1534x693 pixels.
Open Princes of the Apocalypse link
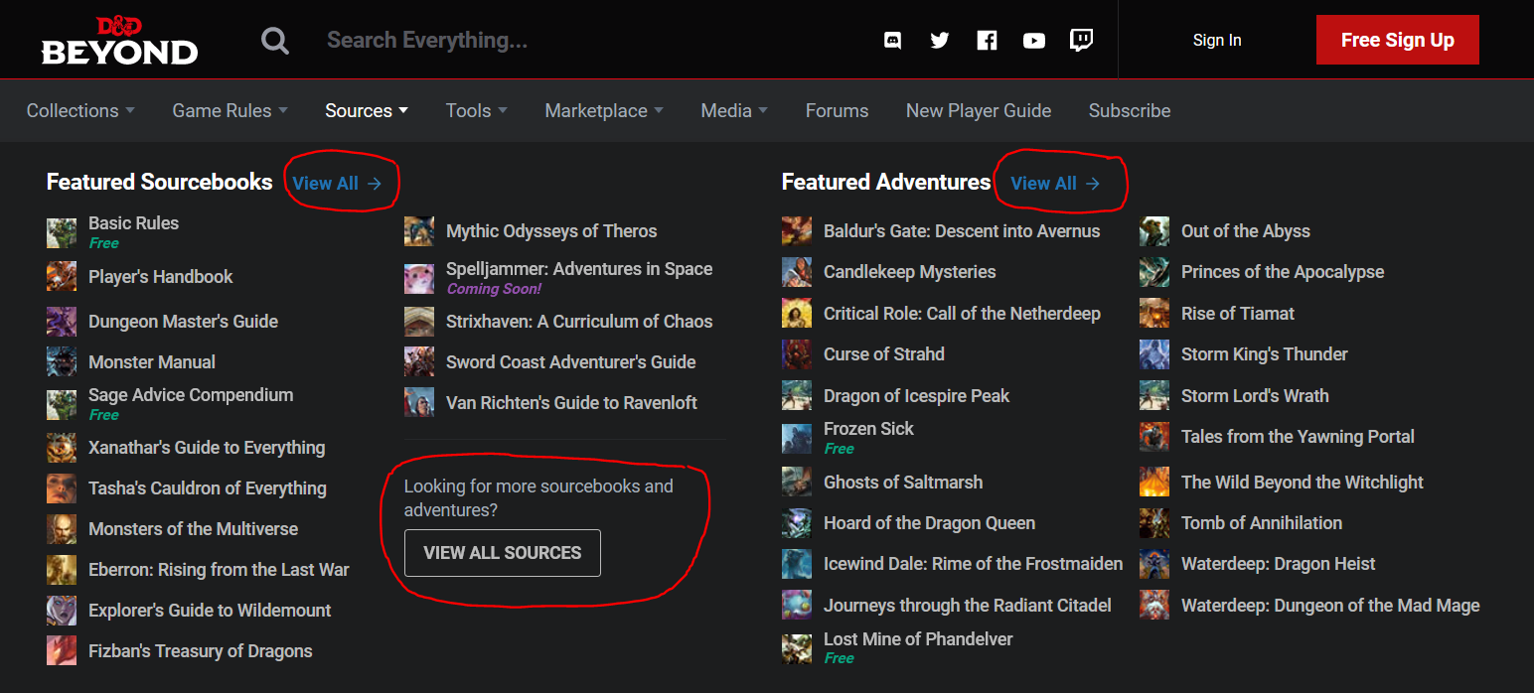[1283, 272]
